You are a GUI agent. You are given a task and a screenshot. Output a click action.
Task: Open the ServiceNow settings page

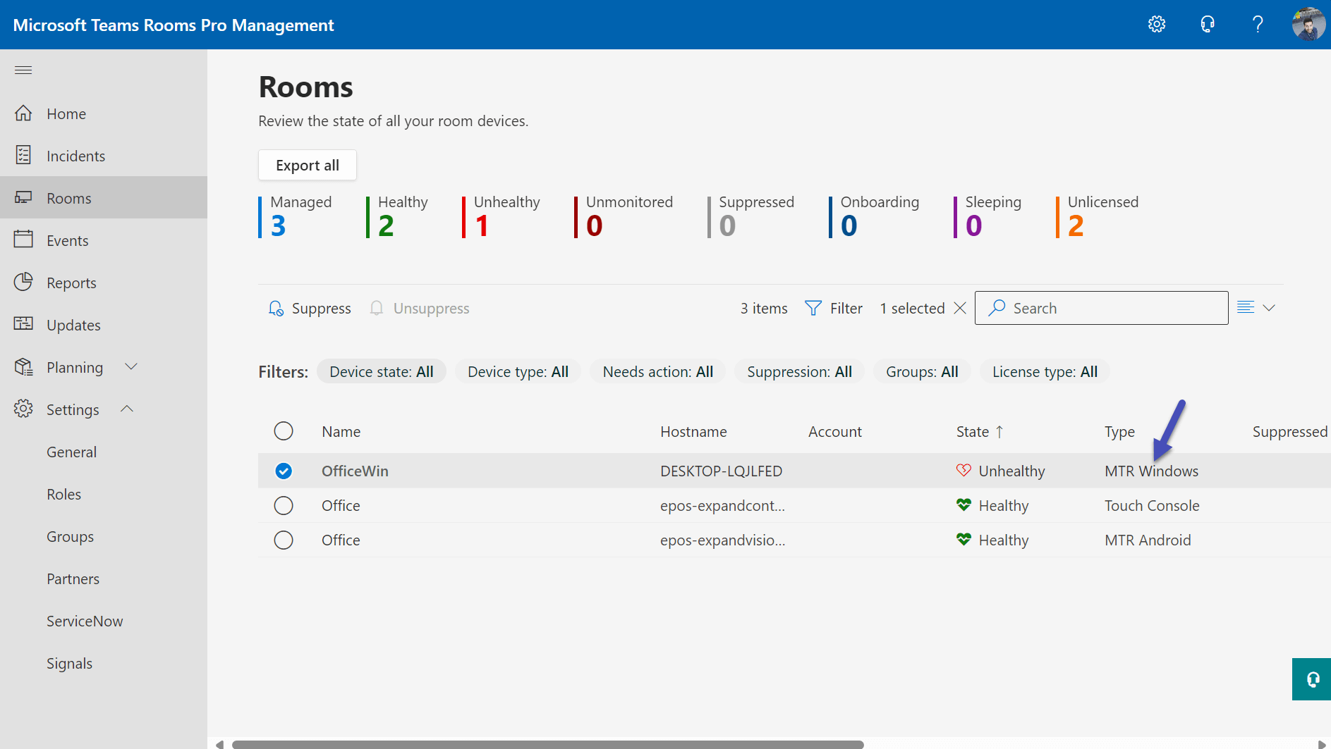84,620
